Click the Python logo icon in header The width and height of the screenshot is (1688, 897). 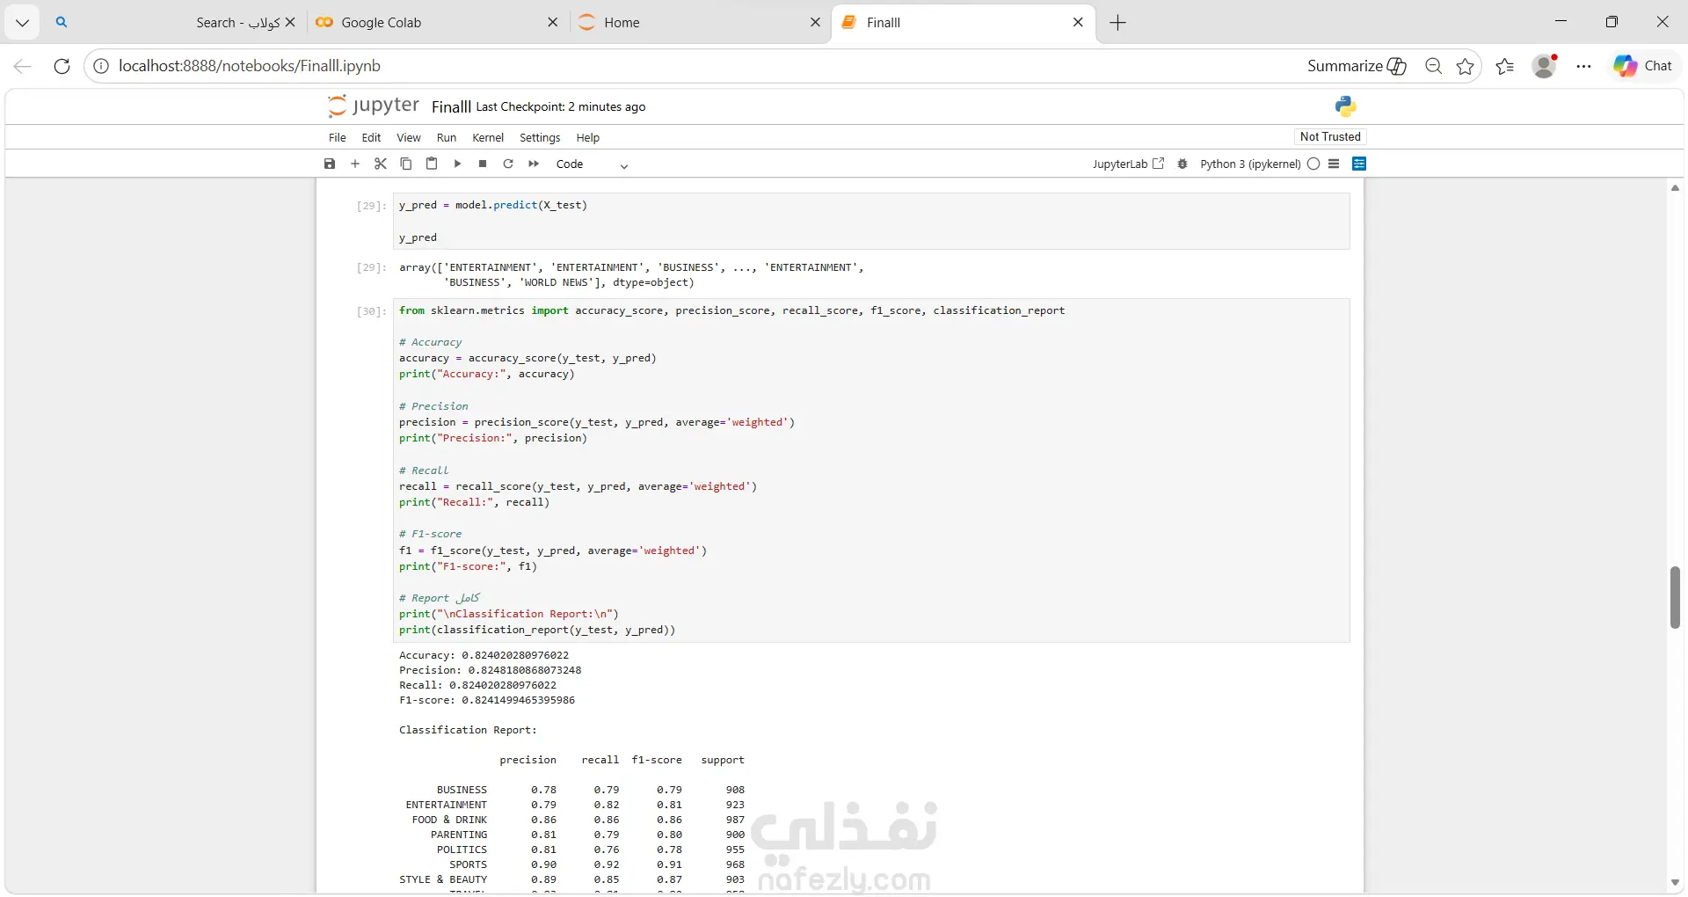pos(1345,106)
